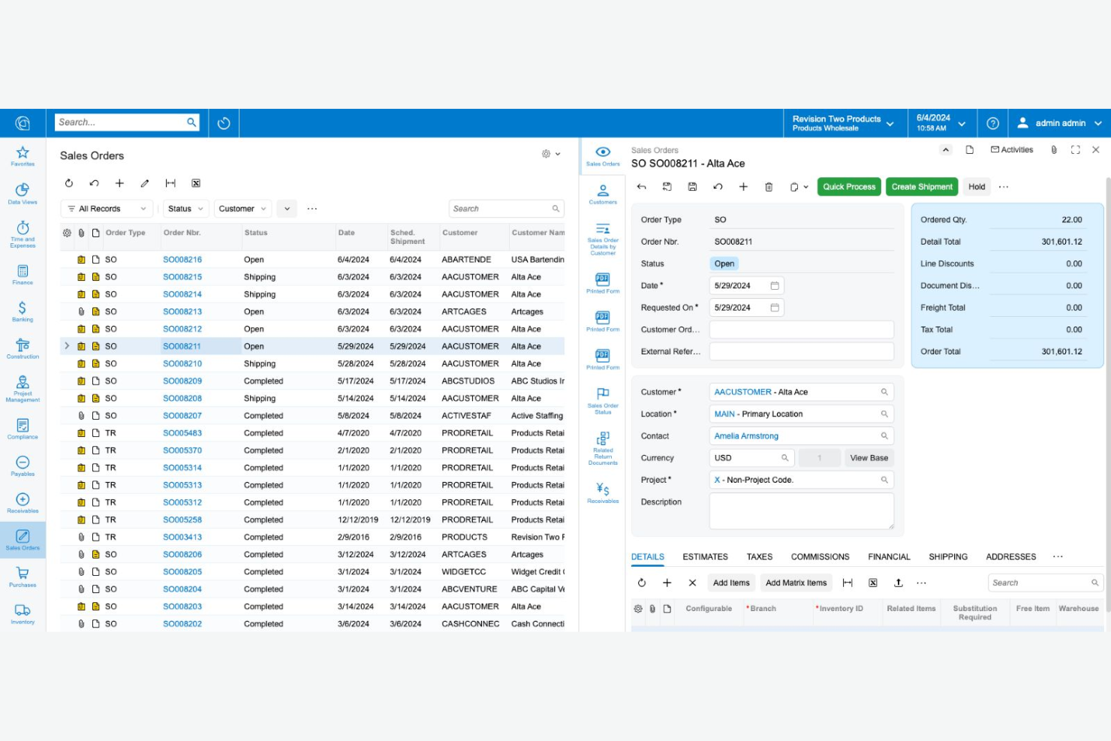Open Sales Order Details by Customer
Image resolution: width=1111 pixels, height=741 pixels.
pos(603,239)
